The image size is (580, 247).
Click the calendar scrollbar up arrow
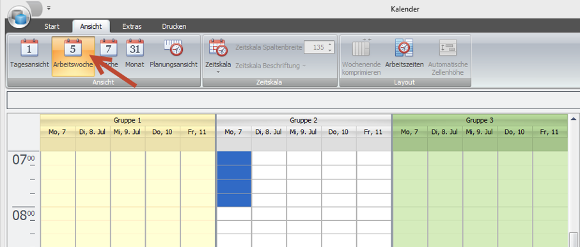click(574, 119)
